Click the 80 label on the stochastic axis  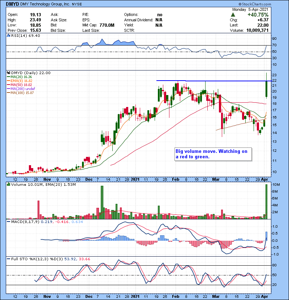tap(274, 265)
